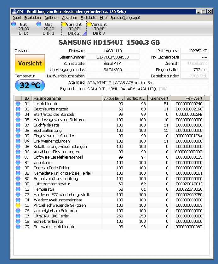Click the status icon for Befehlszeitüberschreitung
The width and height of the screenshot is (218, 264).
pos(18,178)
